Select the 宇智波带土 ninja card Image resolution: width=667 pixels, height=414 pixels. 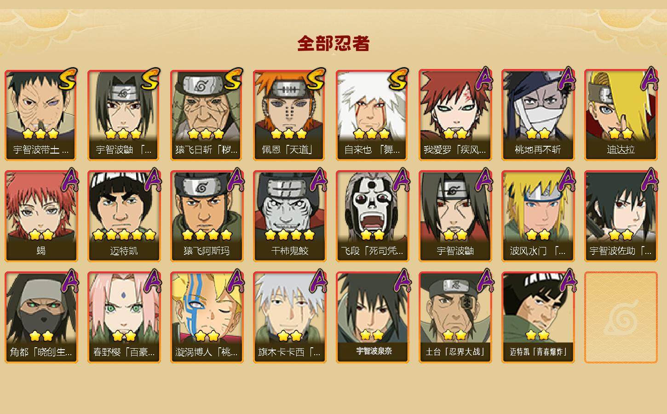[x=41, y=115]
